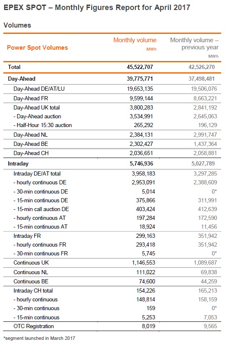Click the Day-Ahead row label
Image resolution: width=227 pixels, height=344 pixels.
point(21,79)
